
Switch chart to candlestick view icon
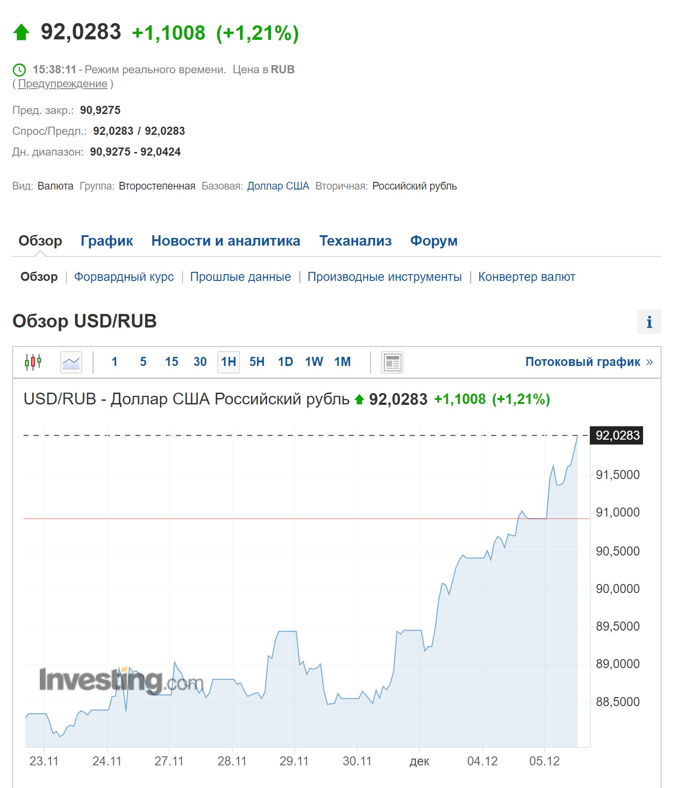coord(33,362)
